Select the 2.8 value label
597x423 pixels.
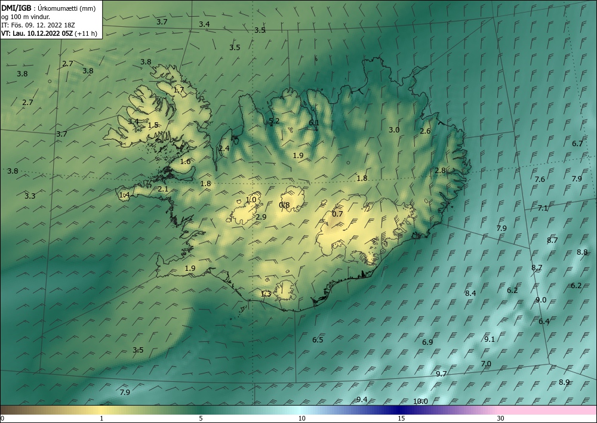point(440,170)
